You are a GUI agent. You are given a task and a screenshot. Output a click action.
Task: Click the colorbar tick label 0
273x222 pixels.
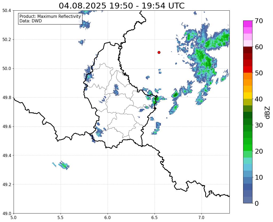257,203
